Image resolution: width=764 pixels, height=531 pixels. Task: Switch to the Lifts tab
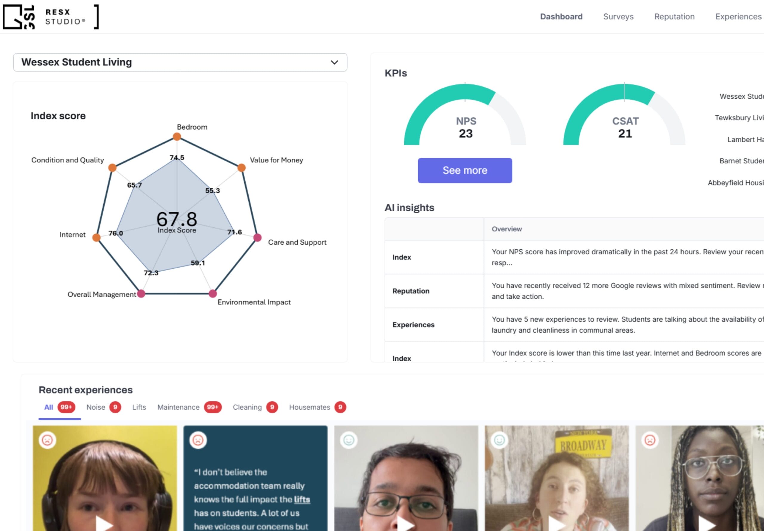click(139, 407)
